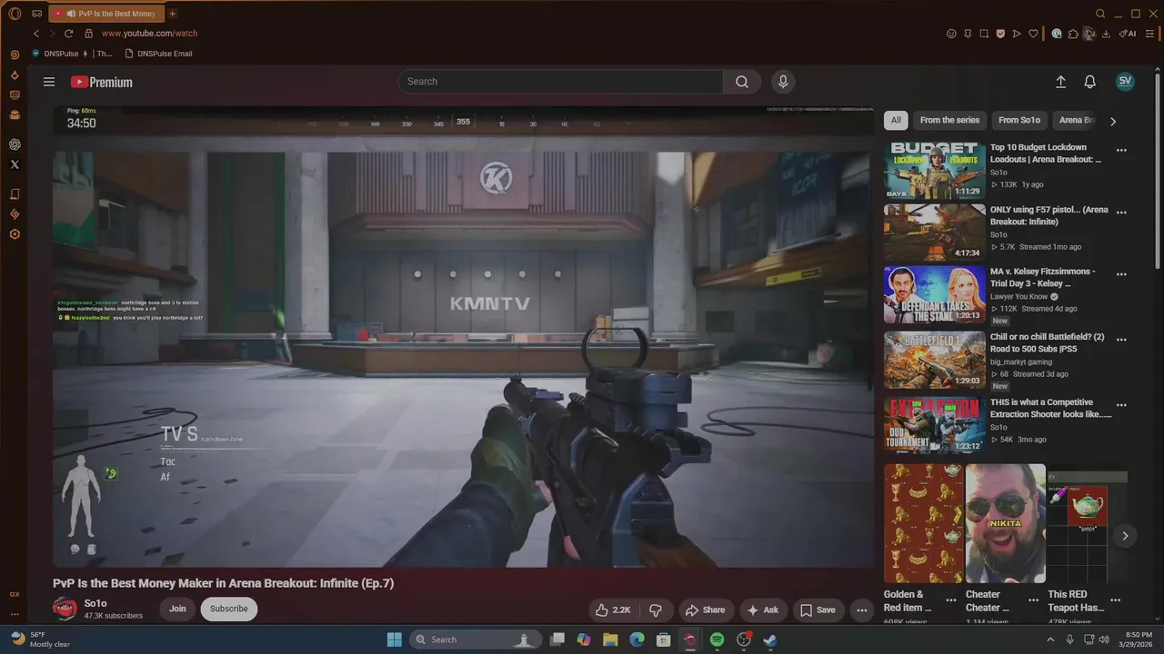Viewport: 1164px width, 654px height.
Task: Share this video
Action: pyautogui.click(x=705, y=609)
